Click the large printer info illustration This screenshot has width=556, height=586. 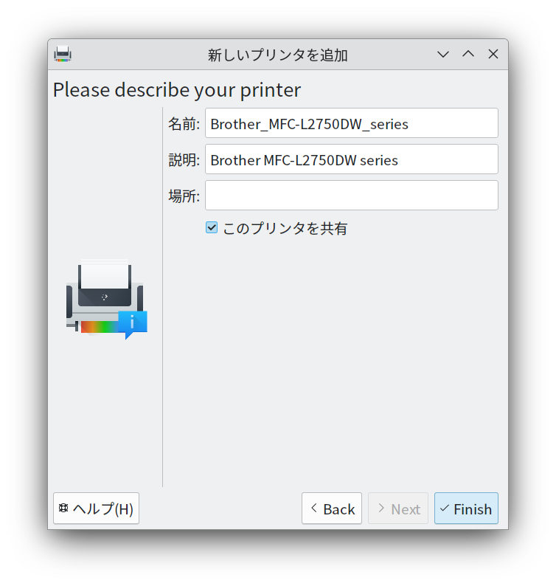pos(107,299)
